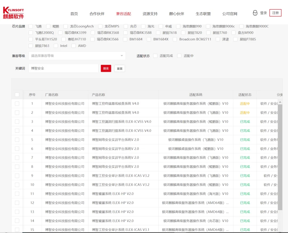The width and height of the screenshot is (288, 233).
Task: Toggle the select-all header checkbox
Action: 17,95
